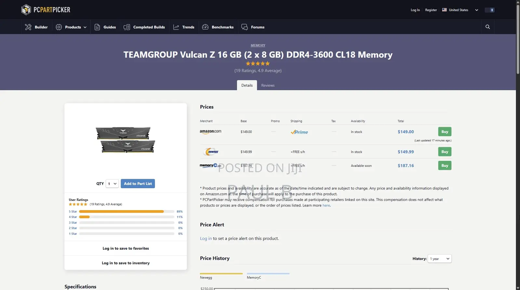Click the $149.00 Amazon total price
The height and width of the screenshot is (290, 520).
click(x=406, y=132)
